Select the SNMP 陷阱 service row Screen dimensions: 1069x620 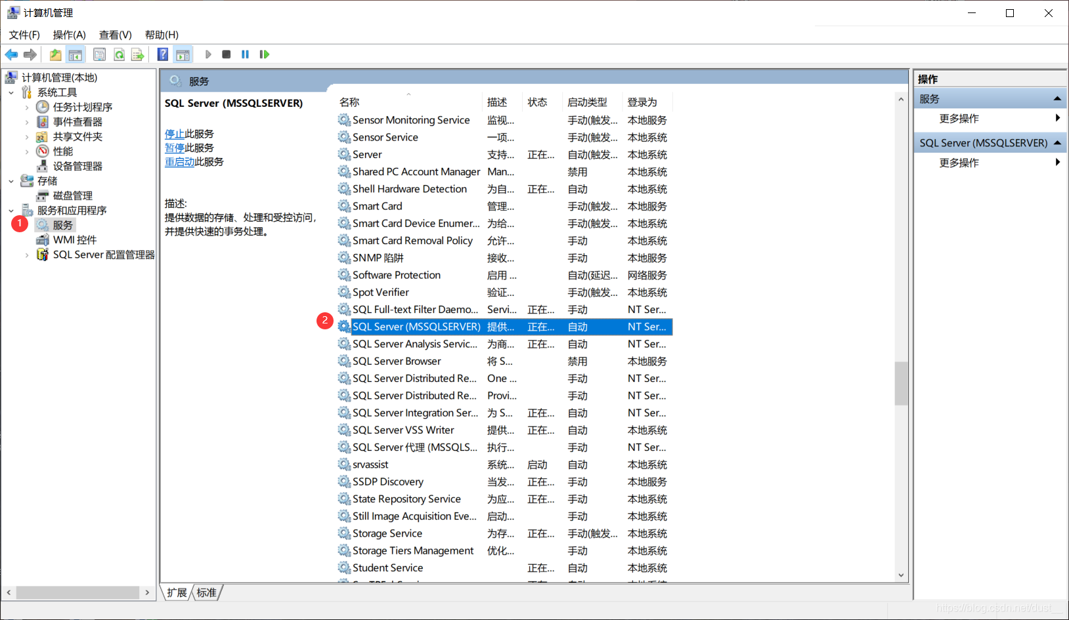(505, 258)
